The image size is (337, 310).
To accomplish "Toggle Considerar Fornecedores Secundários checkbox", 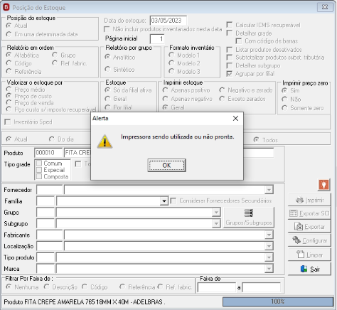I will coord(173,201).
